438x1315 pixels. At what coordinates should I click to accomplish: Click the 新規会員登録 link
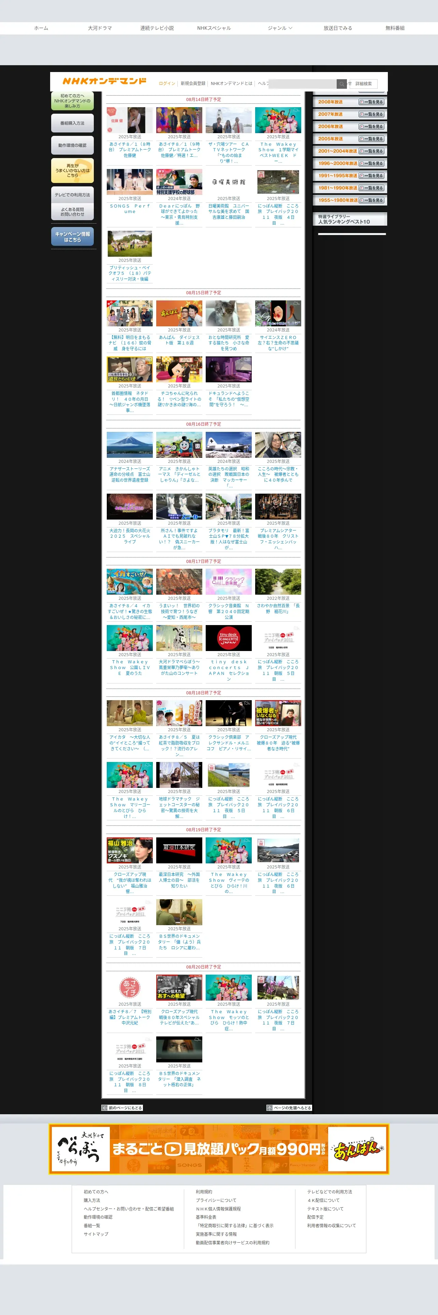pyautogui.click(x=193, y=83)
